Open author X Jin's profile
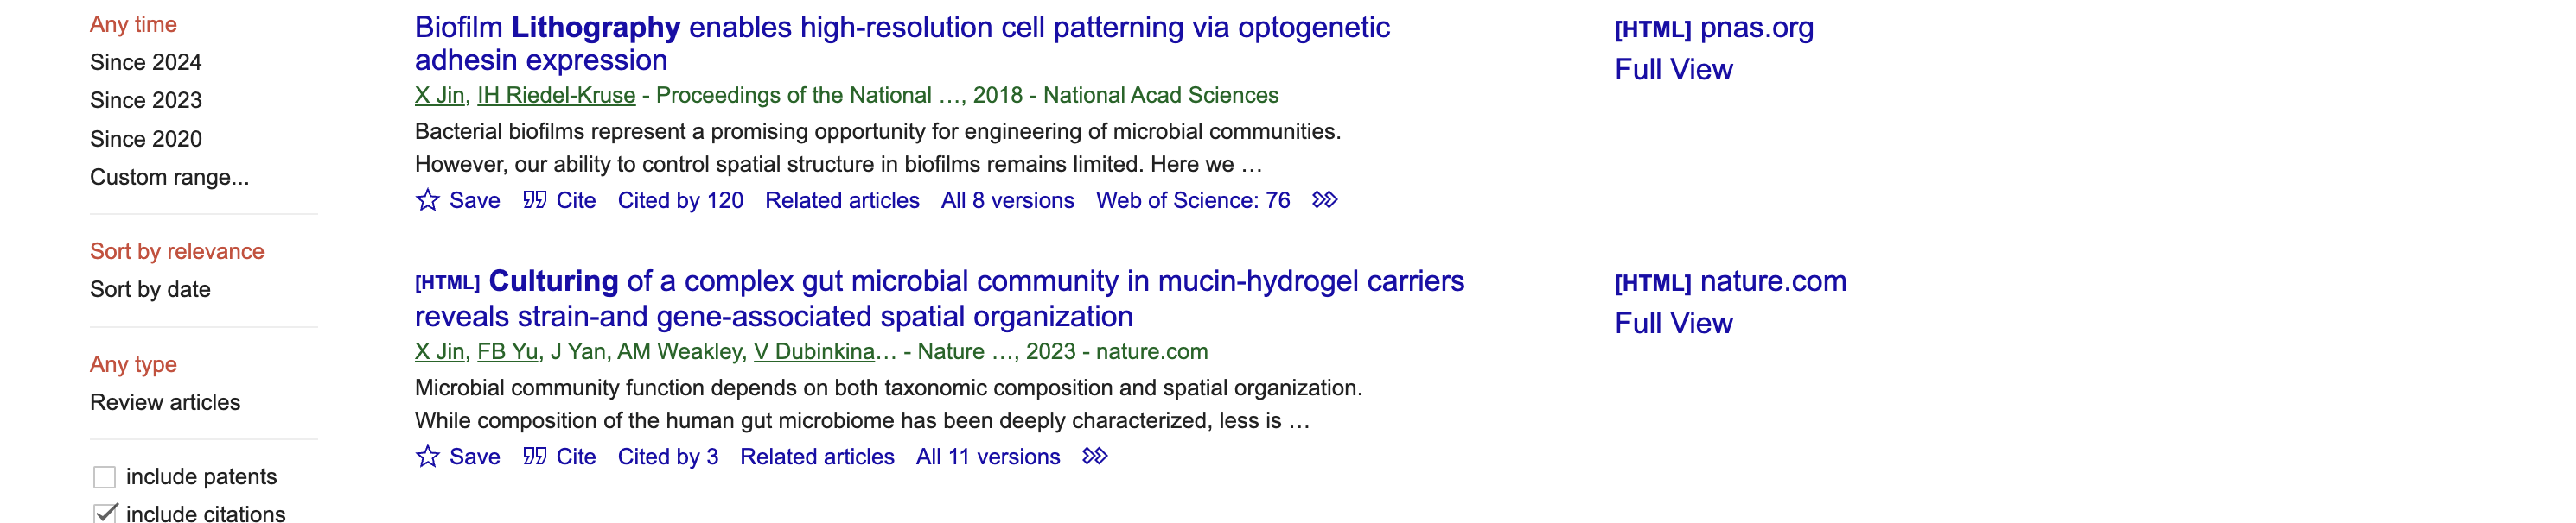Image resolution: width=2576 pixels, height=523 pixels. 441,96
